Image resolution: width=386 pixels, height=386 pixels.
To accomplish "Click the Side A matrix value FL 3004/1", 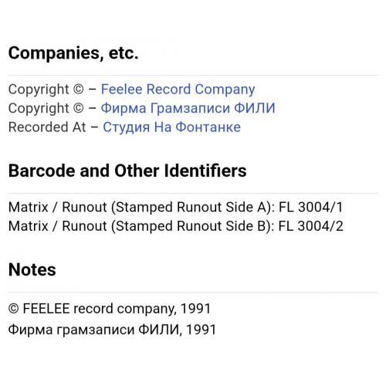I will (x=311, y=207).
